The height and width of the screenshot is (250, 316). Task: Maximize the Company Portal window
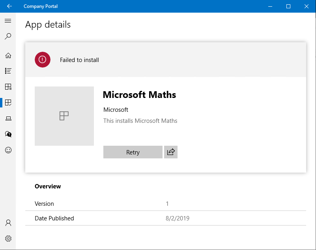[x=288, y=6]
